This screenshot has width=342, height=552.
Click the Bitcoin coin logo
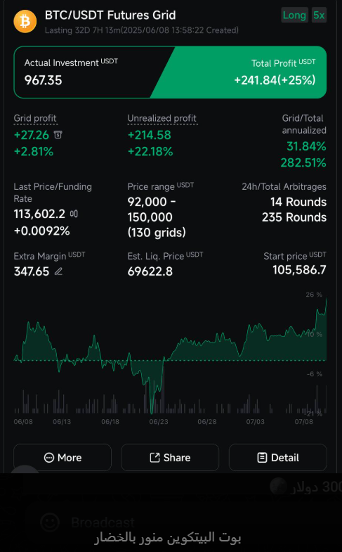point(25,21)
